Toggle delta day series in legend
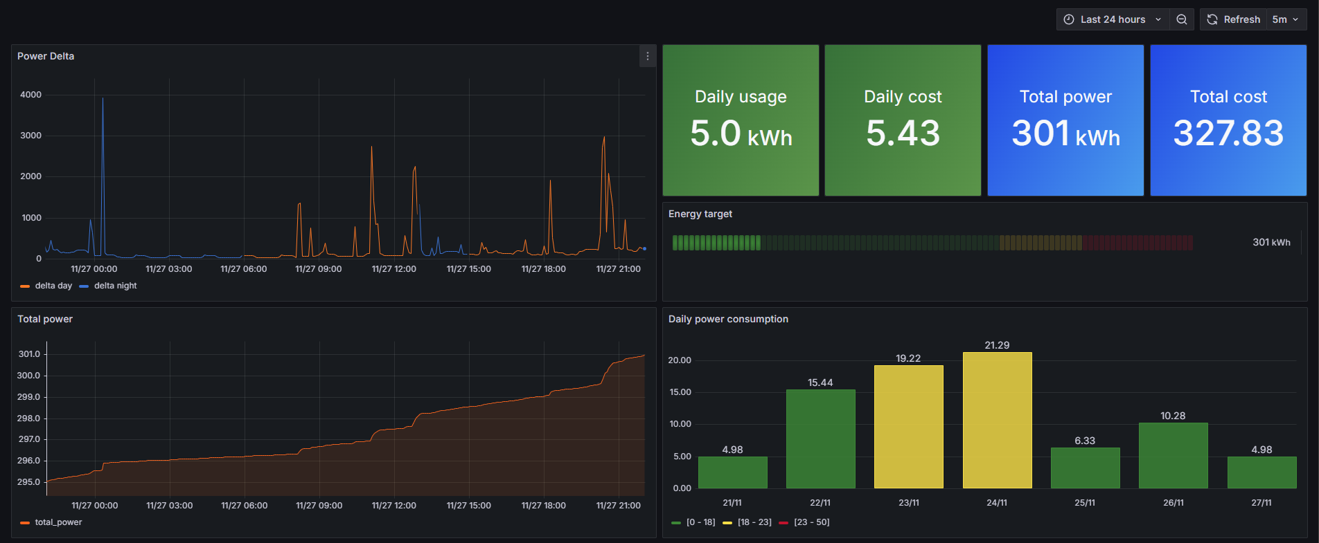The image size is (1319, 543). (x=53, y=286)
